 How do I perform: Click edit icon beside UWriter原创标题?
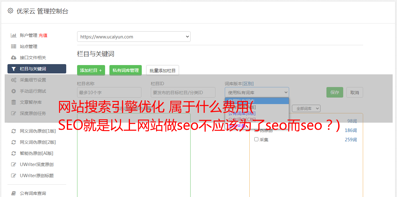pyautogui.click(x=14, y=176)
